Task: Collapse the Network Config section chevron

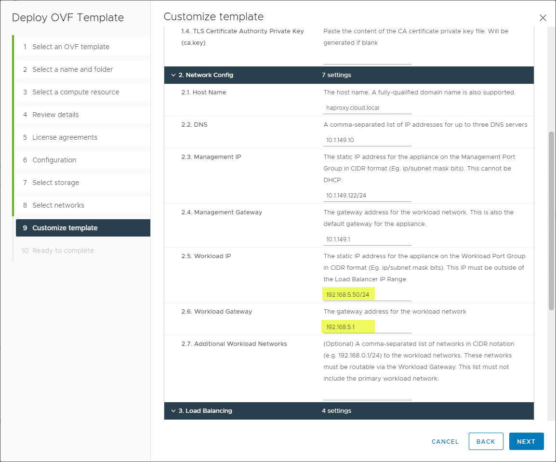Action: coord(173,75)
